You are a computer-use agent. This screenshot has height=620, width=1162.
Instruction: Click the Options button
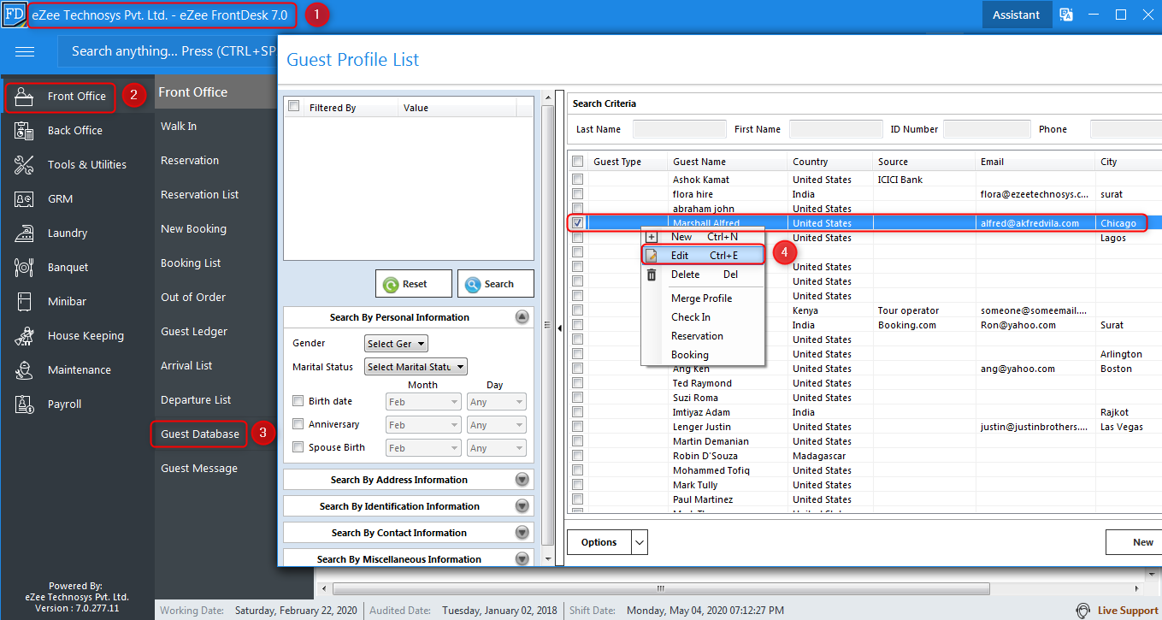pyautogui.click(x=599, y=542)
